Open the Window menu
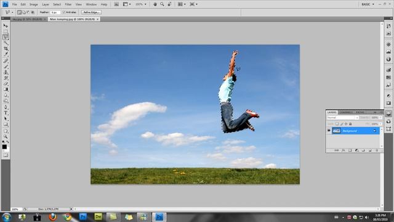The image size is (394, 222). pos(91,4)
